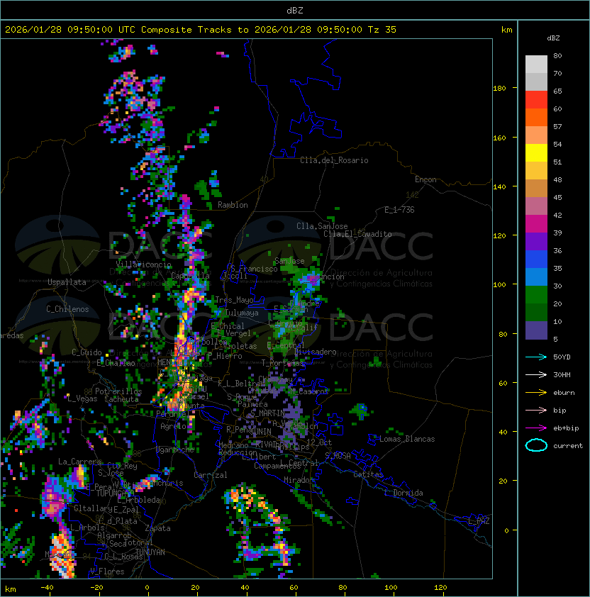Click the 'S_MARTIN' map label
The image size is (590, 597).
coord(267,413)
